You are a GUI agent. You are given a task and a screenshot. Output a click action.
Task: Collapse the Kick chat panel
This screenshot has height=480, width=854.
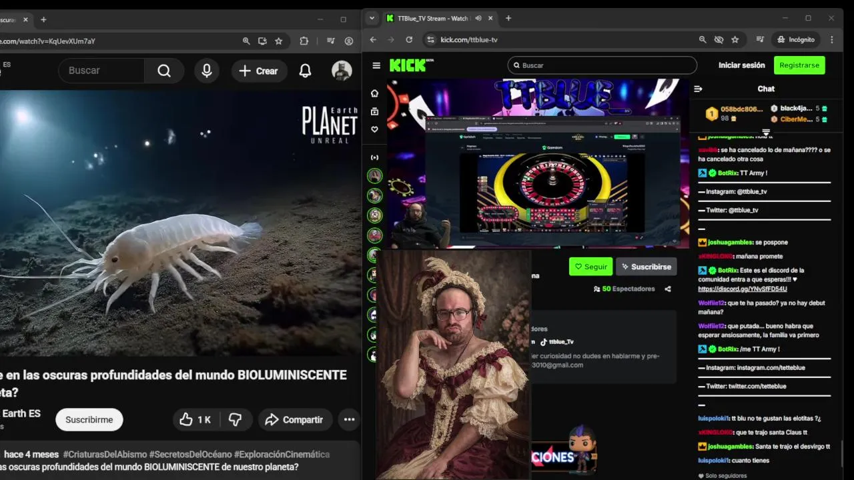pyautogui.click(x=698, y=89)
